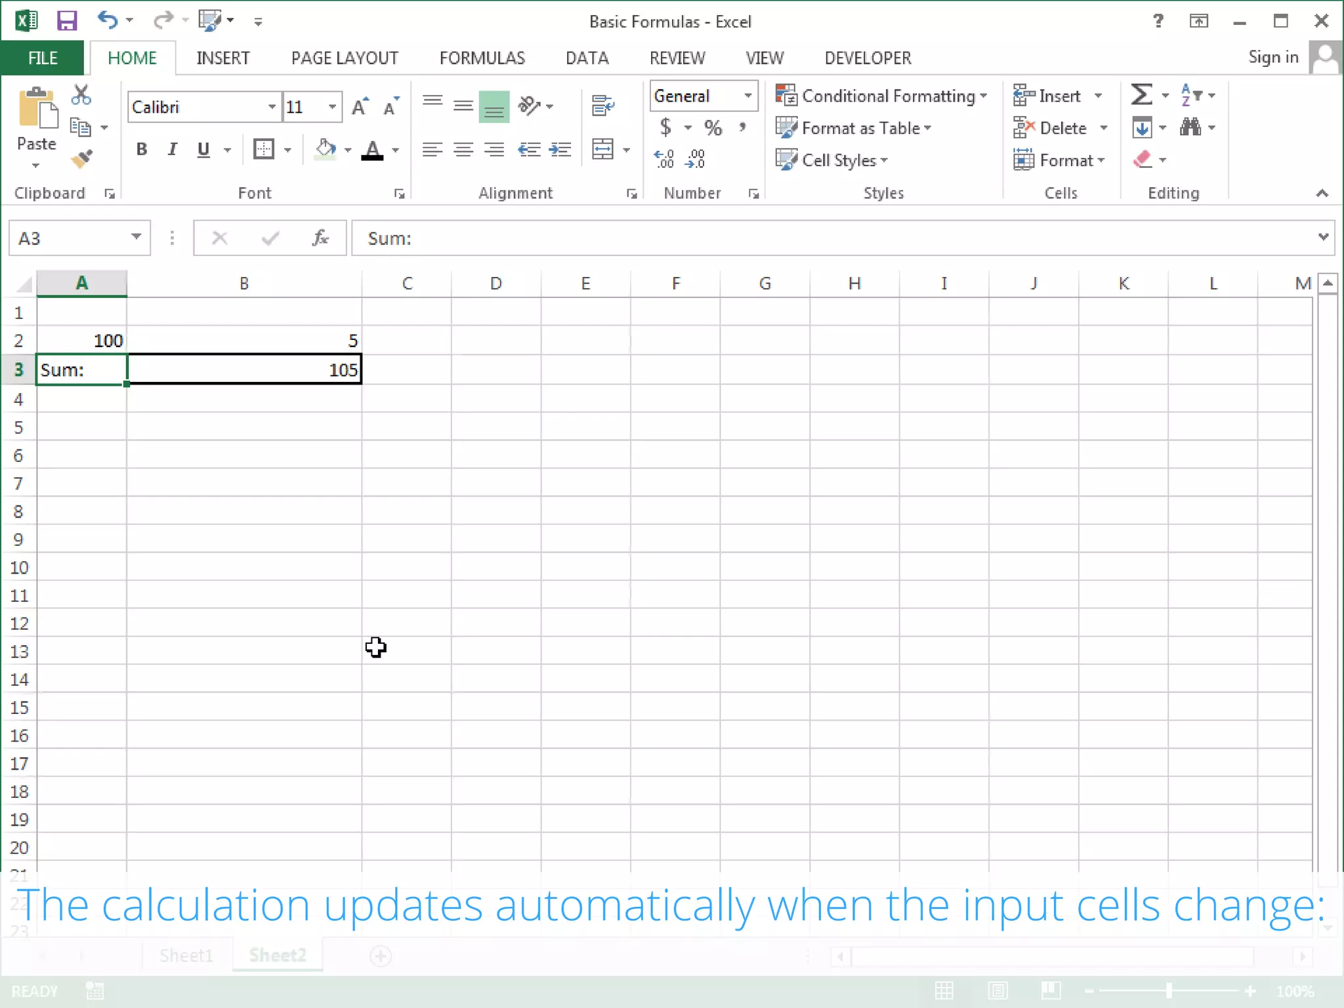This screenshot has height=1008, width=1344.
Task: Open the Name Box dropdown arrow
Action: [x=136, y=237]
